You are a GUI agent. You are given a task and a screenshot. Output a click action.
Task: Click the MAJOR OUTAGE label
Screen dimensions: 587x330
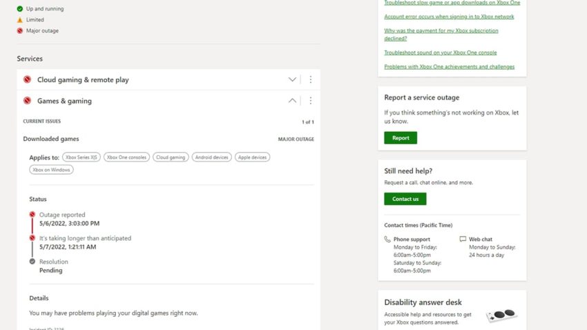(x=296, y=139)
